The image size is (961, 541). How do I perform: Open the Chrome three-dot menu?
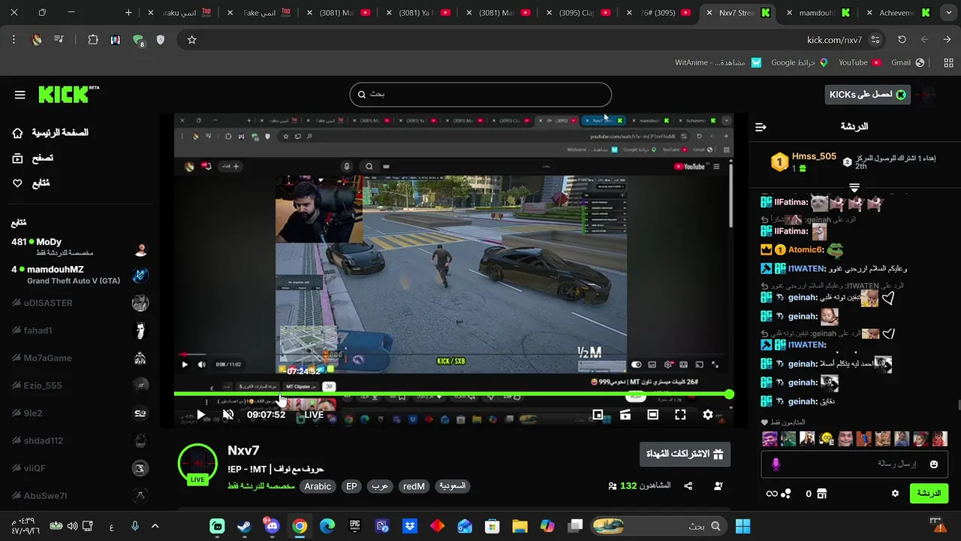point(14,40)
